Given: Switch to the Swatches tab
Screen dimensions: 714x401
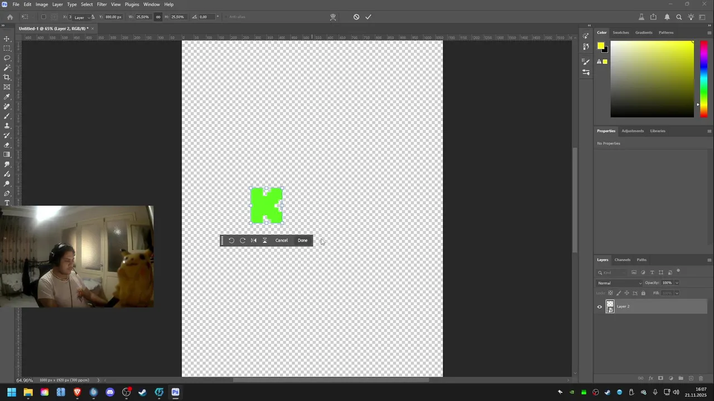Looking at the screenshot, I should click(x=621, y=32).
